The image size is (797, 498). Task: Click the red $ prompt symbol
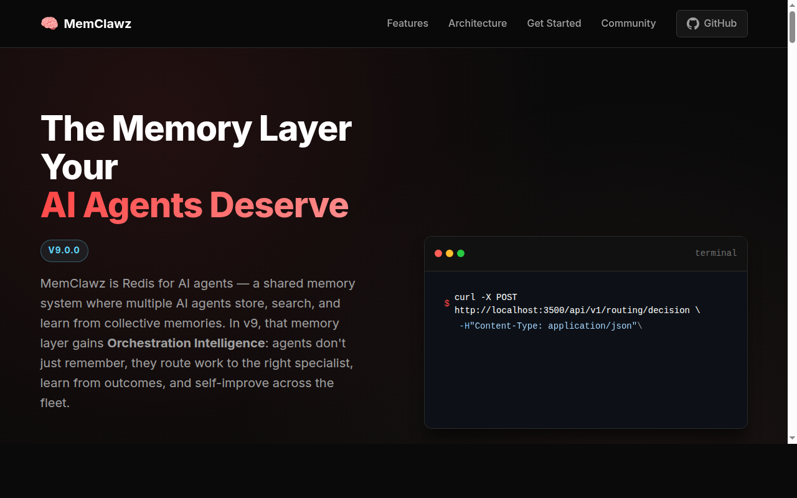coord(447,304)
